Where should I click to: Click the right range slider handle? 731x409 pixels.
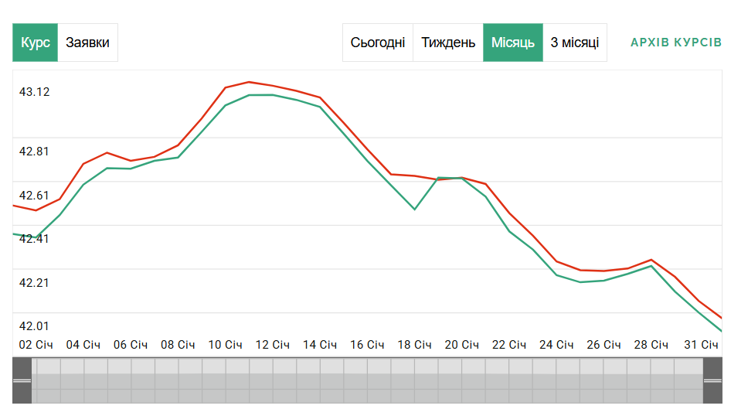coord(712,381)
